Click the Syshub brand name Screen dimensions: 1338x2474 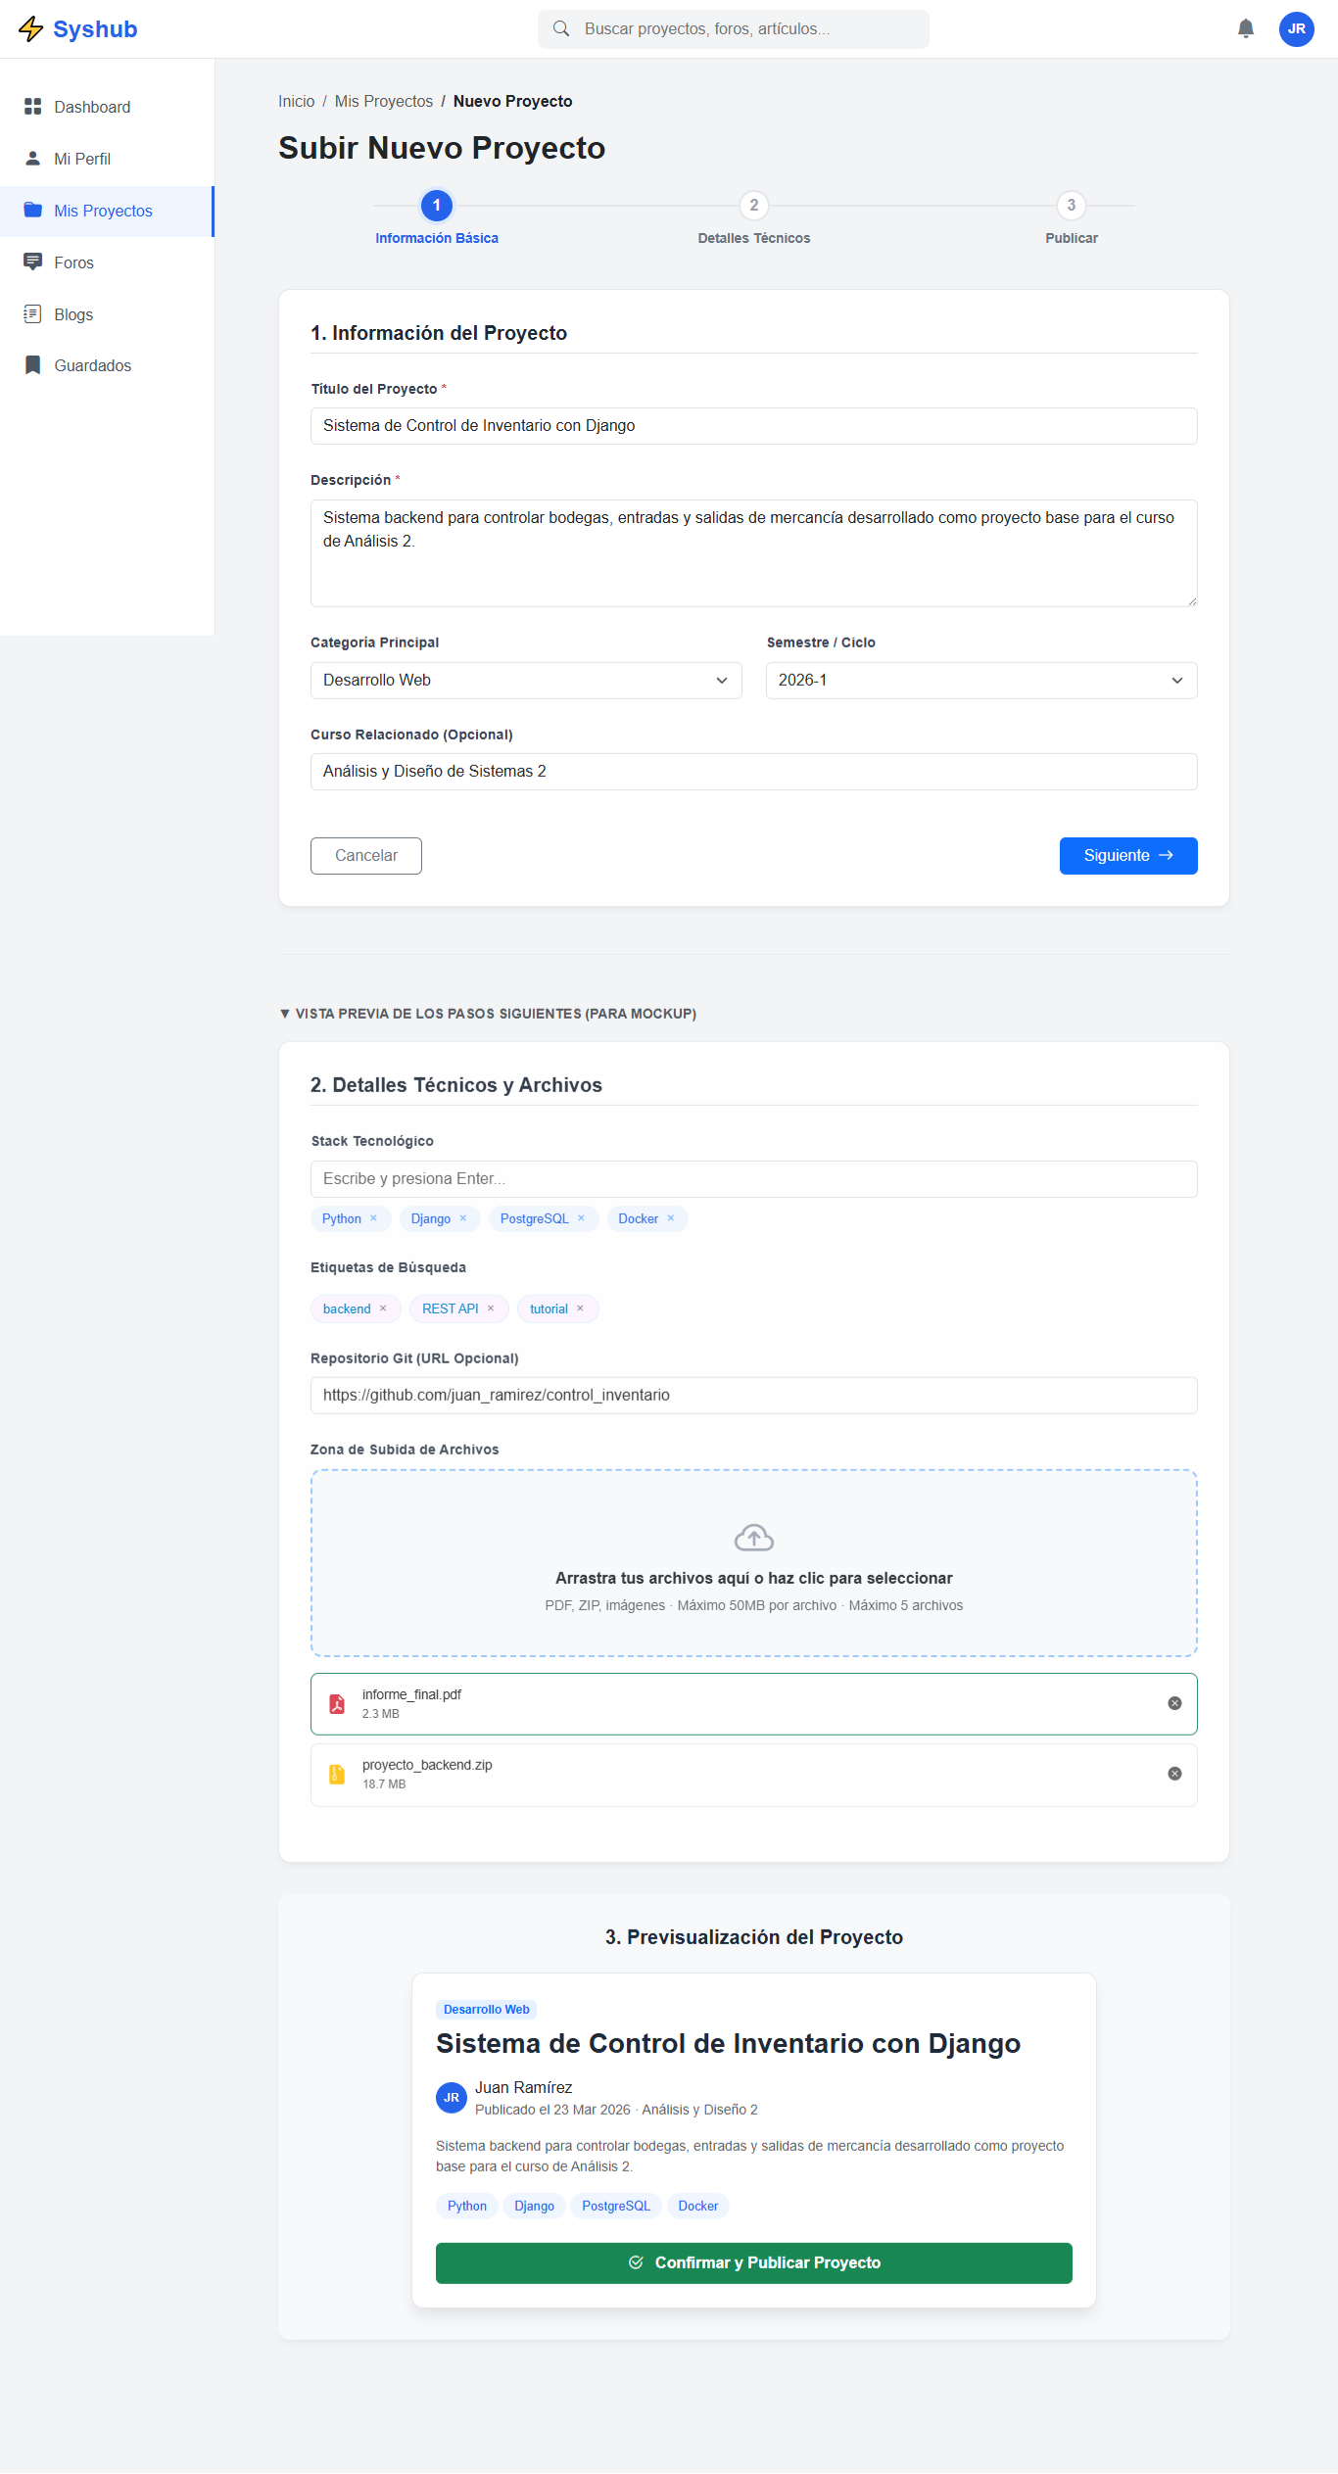point(95,29)
